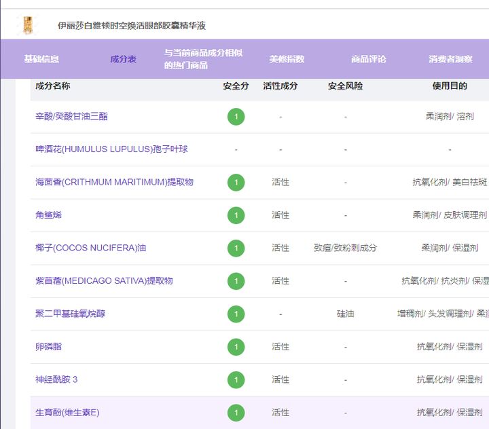The height and width of the screenshot is (429, 489).
Task: Click 致痘/致粉刺成分 risk for coconut oil
Action: click(x=345, y=248)
